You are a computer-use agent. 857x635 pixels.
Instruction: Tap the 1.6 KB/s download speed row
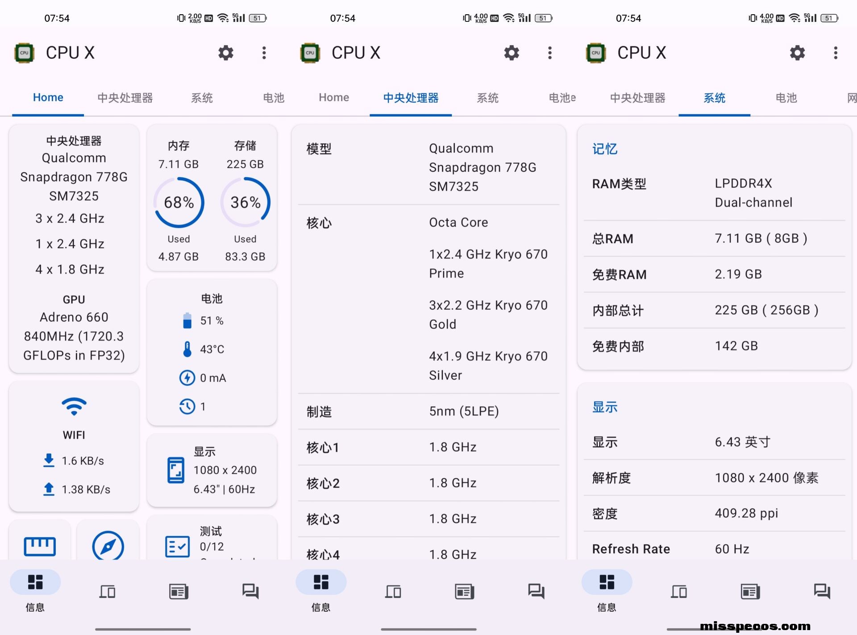click(x=74, y=461)
